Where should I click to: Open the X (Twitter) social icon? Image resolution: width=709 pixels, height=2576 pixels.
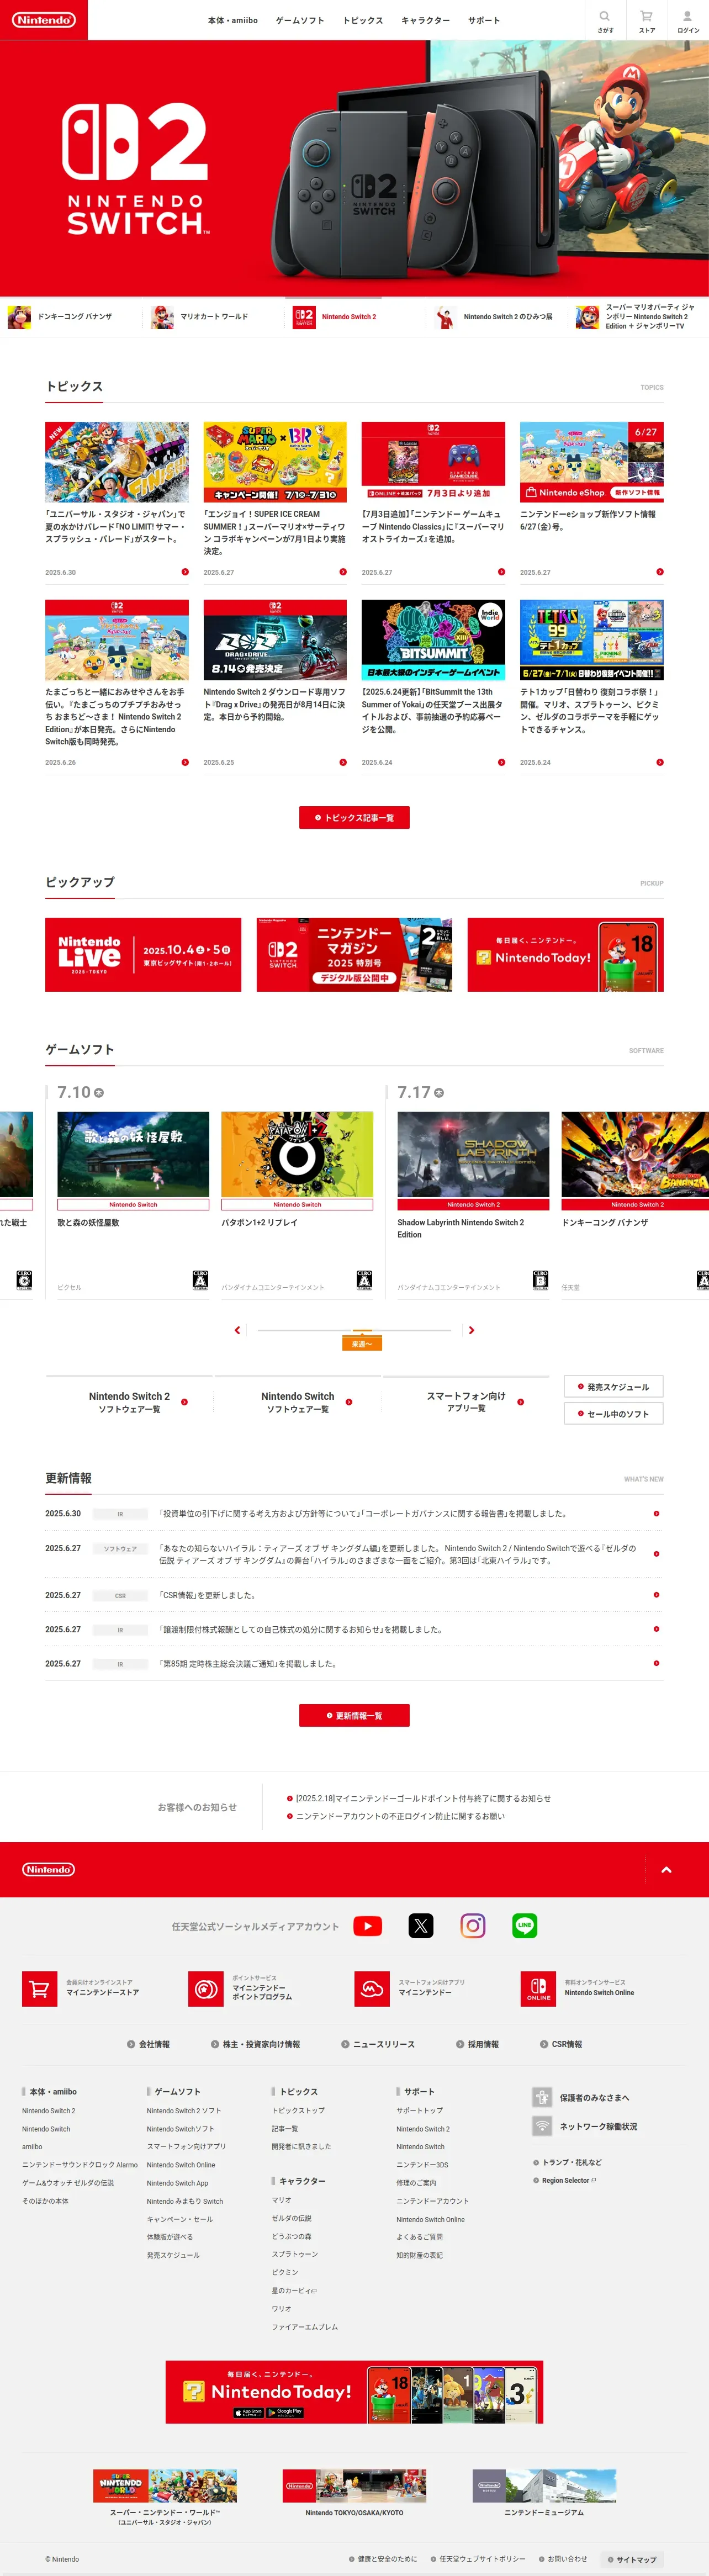coord(421,1925)
